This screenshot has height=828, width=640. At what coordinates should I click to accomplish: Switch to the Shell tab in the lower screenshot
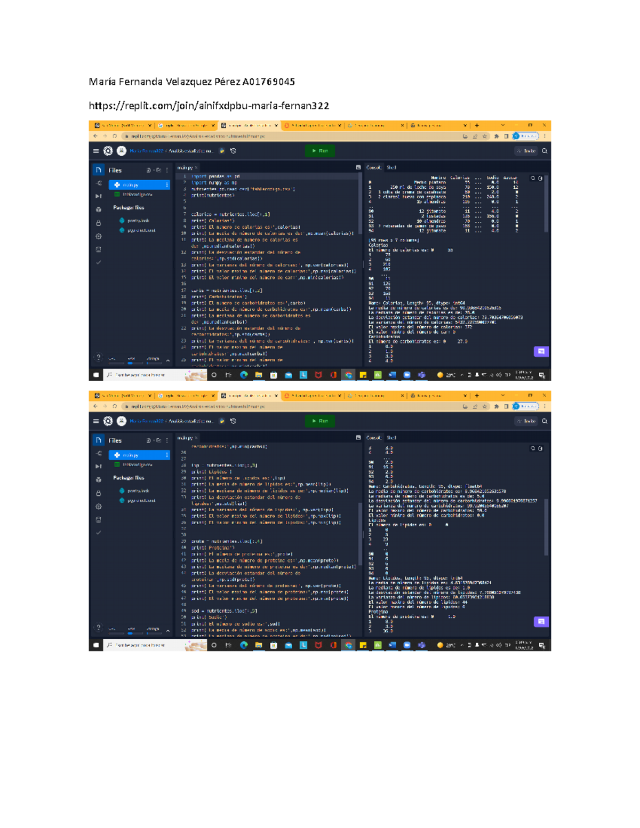(x=391, y=438)
